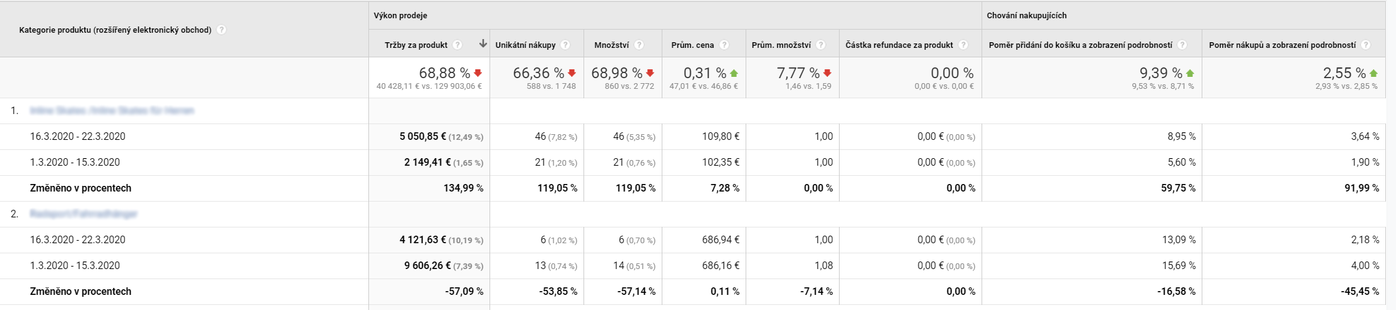
Task: Show help for Množství column
Action: point(639,45)
